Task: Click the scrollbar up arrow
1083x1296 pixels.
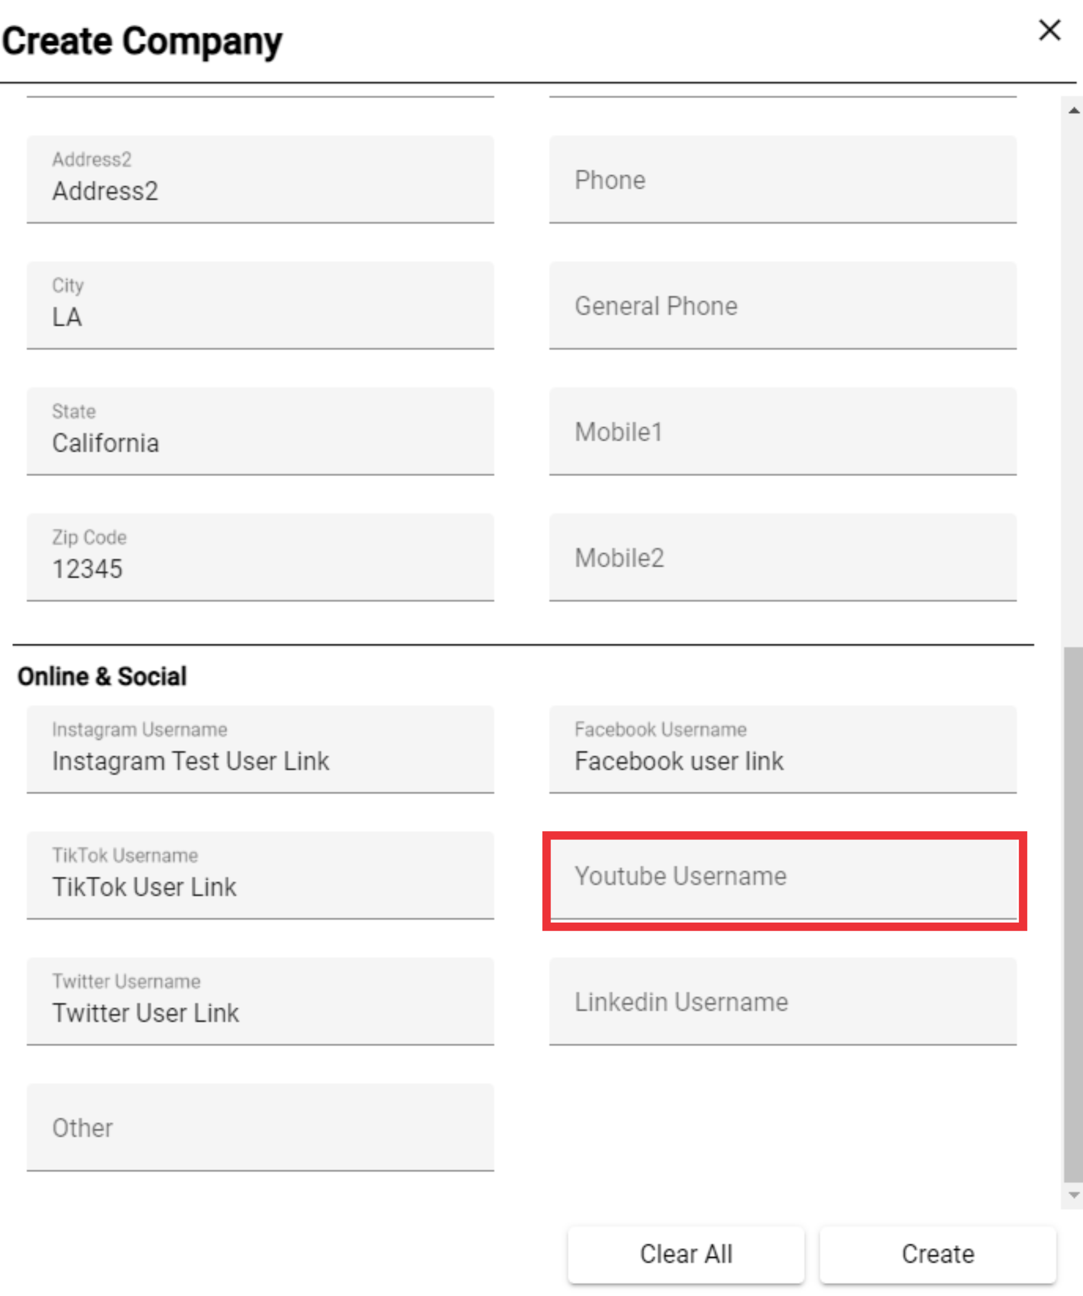Action: 1074,110
